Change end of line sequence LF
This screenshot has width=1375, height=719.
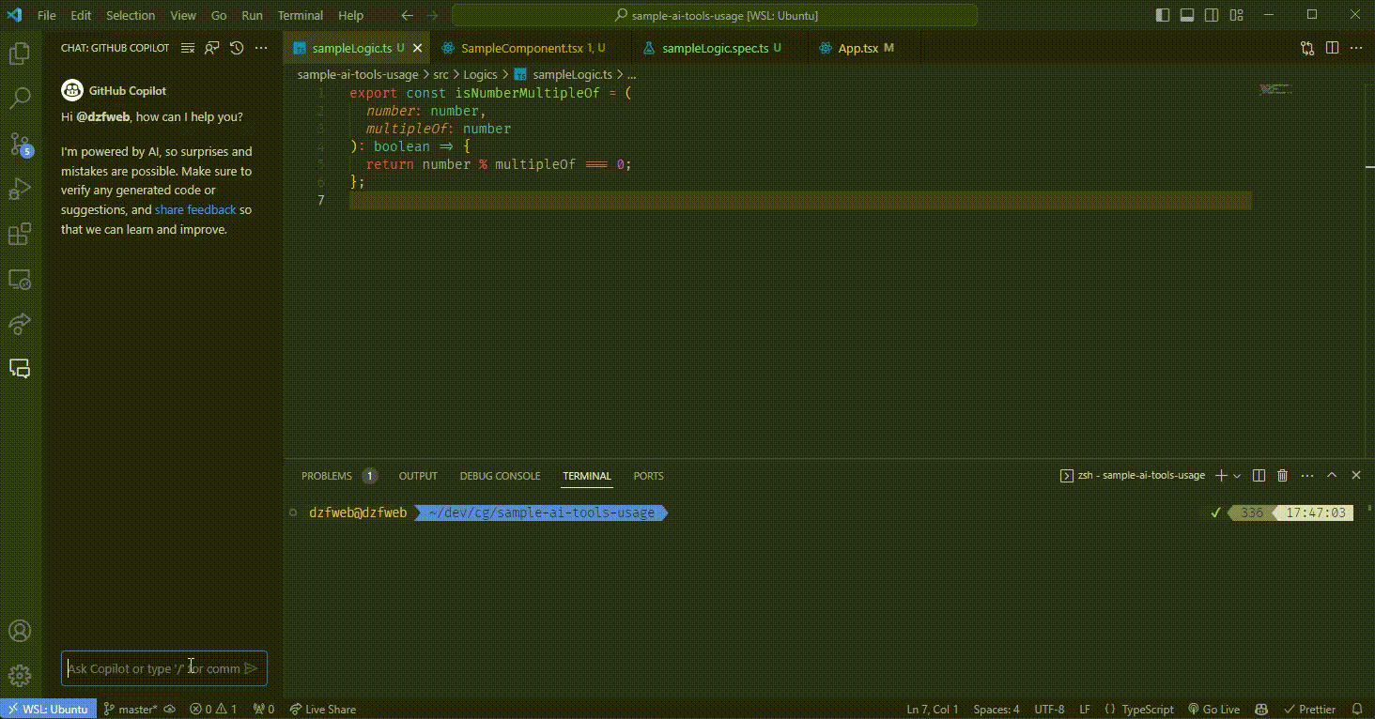(x=1085, y=710)
